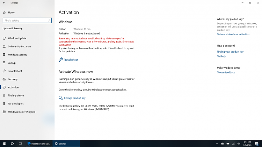Viewport: 262px width, 147px height.
Task: Click the search magnifier icon
Action: coord(49,21)
